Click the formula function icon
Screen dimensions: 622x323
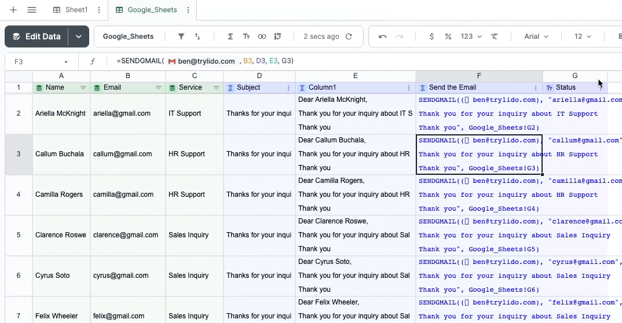[93, 61]
